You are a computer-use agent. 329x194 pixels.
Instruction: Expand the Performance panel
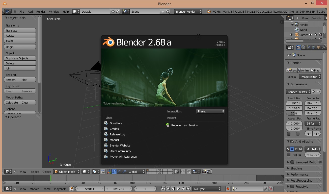(299, 174)
